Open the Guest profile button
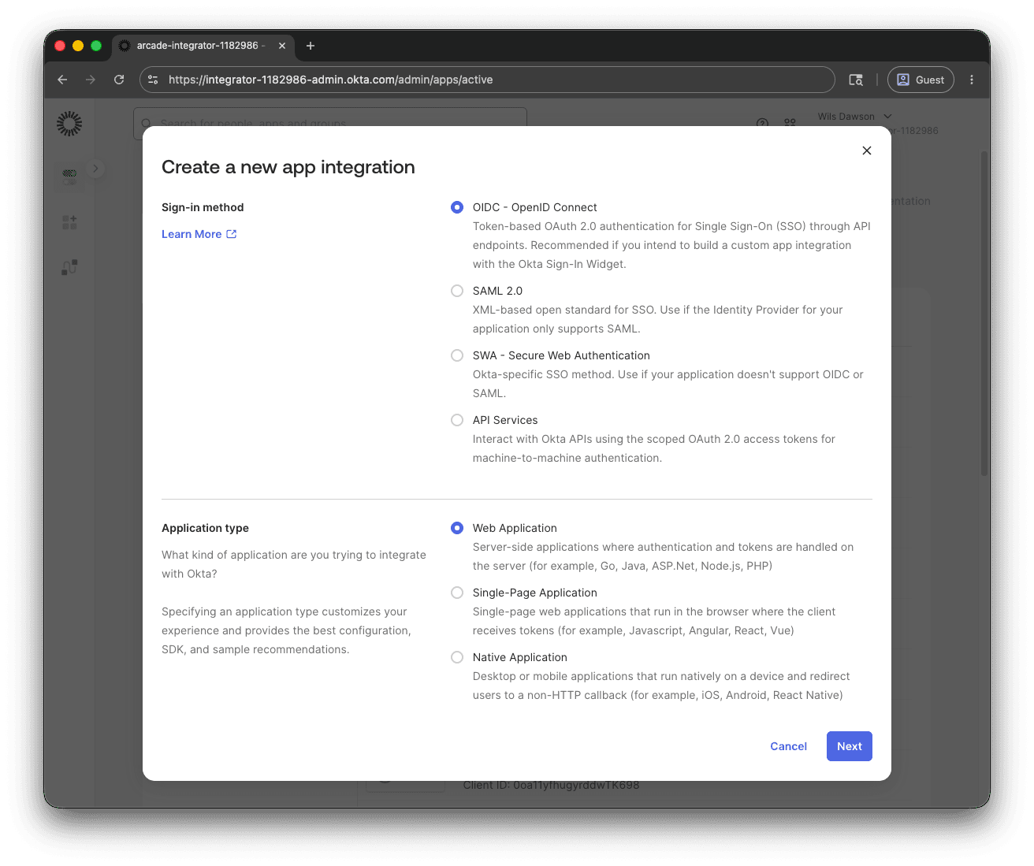The image size is (1034, 866). pyautogui.click(x=921, y=80)
